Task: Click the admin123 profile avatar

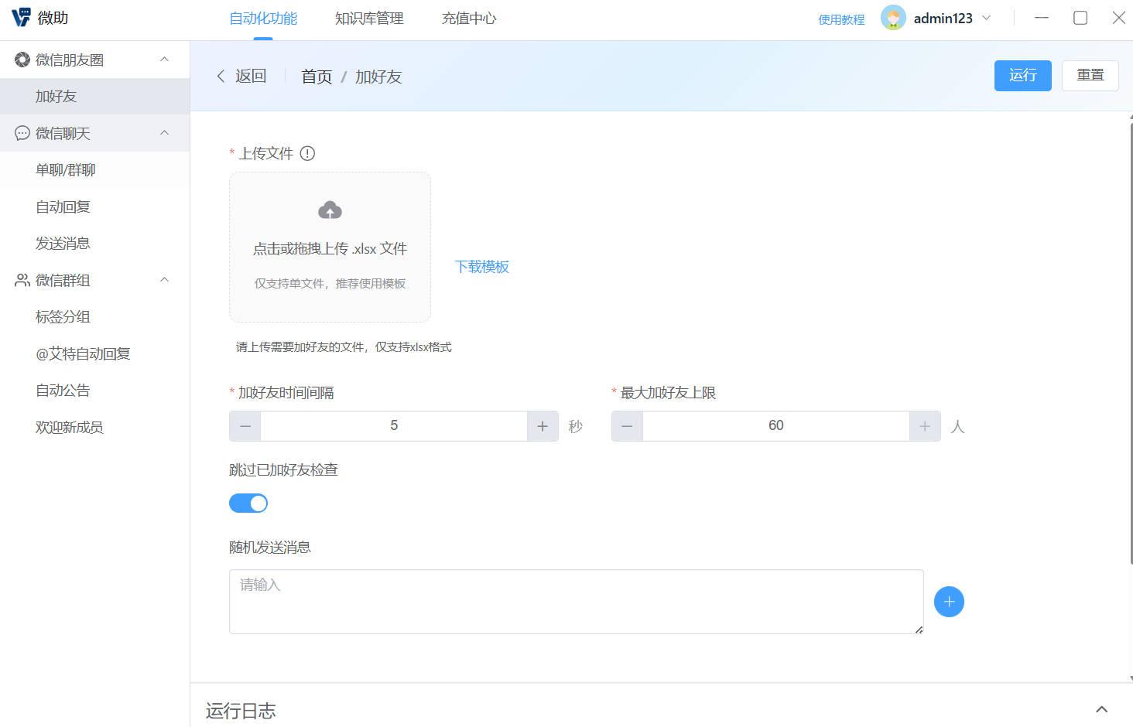Action: click(x=893, y=17)
